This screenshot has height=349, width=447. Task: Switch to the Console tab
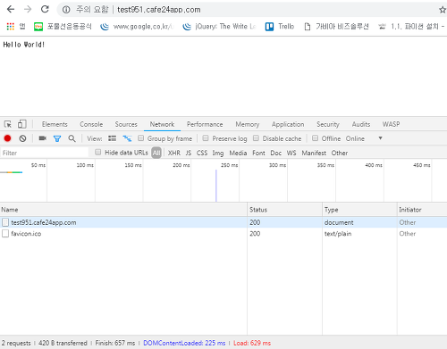(91, 124)
